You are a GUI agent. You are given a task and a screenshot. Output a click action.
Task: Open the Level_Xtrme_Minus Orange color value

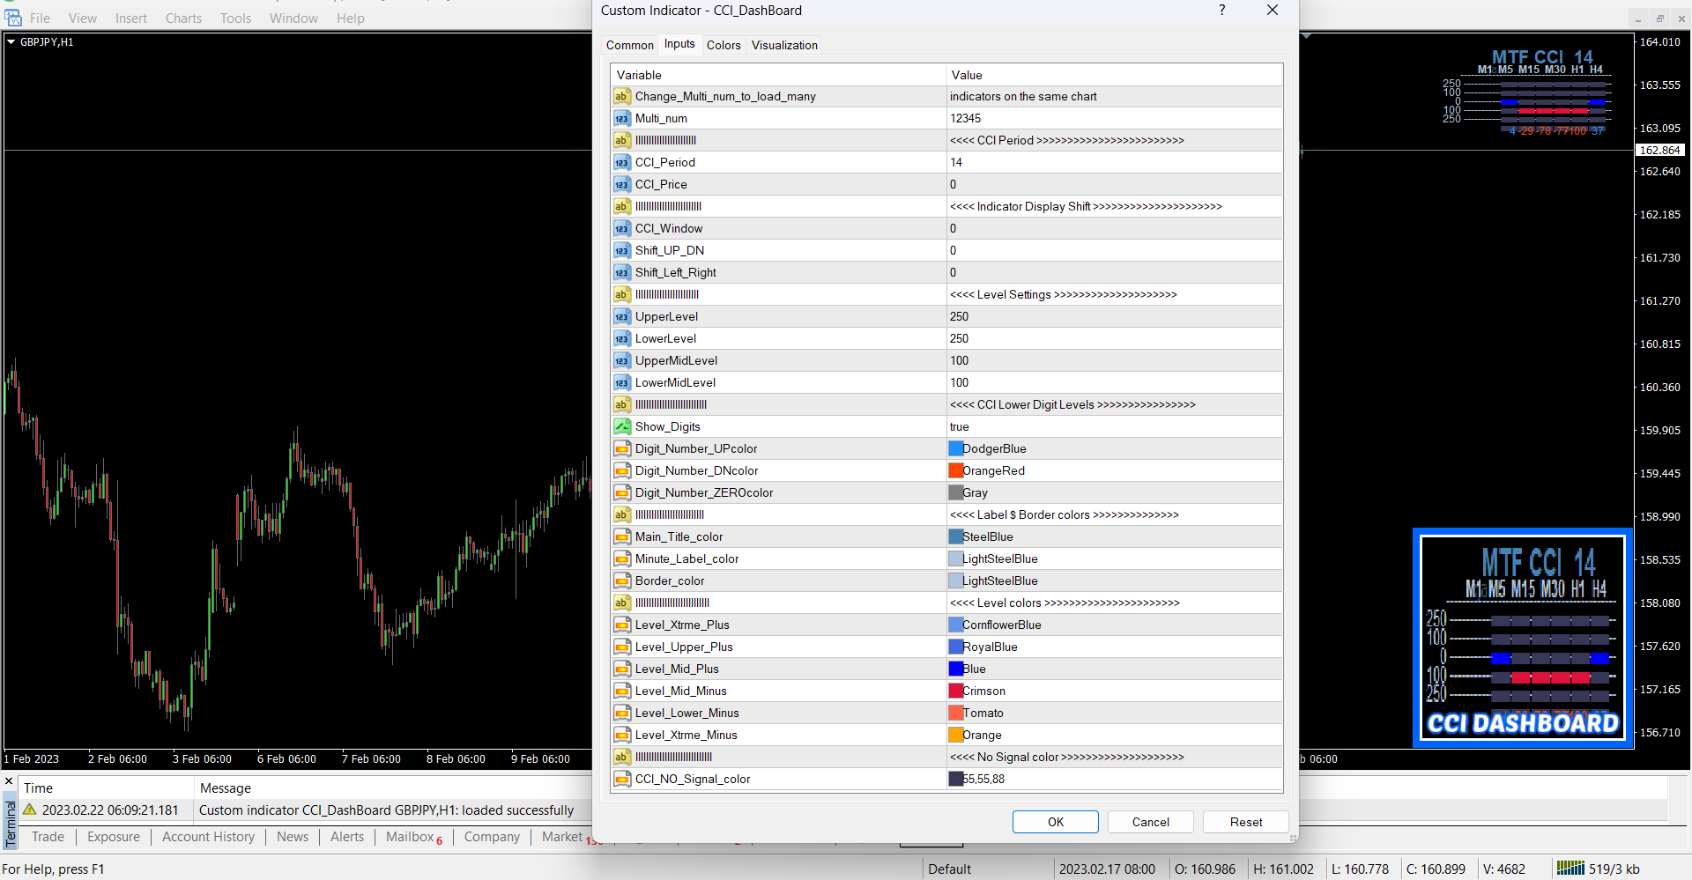coord(982,736)
